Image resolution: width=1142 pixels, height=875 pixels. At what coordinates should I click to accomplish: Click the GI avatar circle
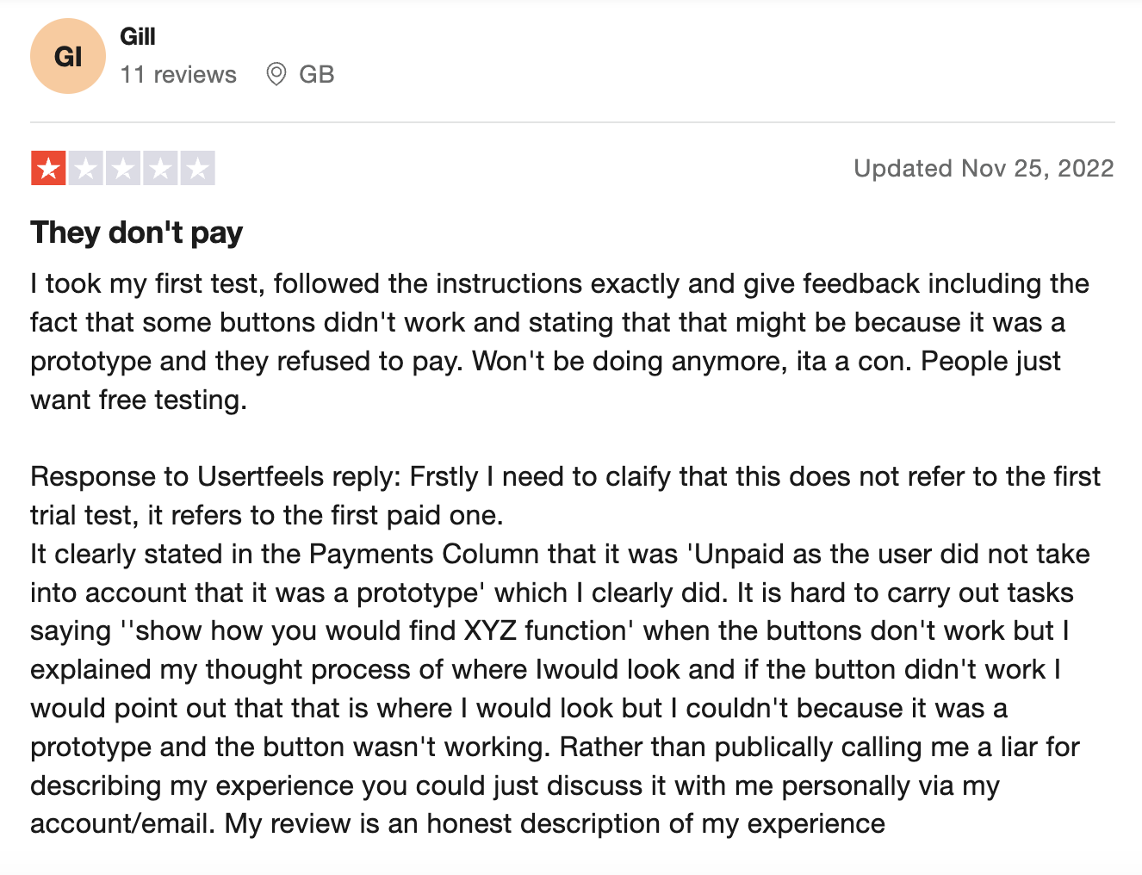pos(68,56)
